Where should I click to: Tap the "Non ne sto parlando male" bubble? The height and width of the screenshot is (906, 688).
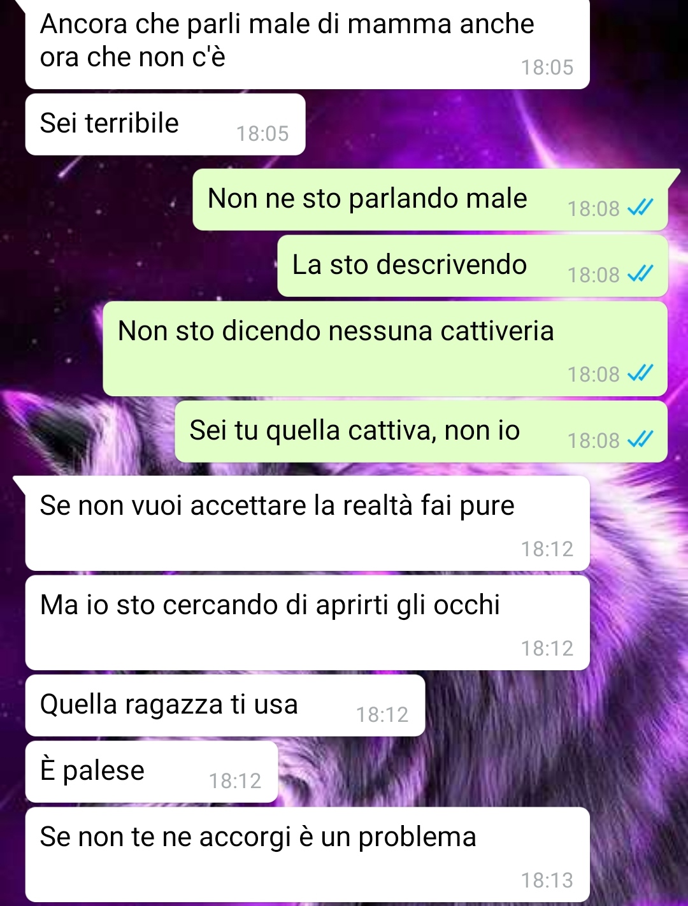430,199
